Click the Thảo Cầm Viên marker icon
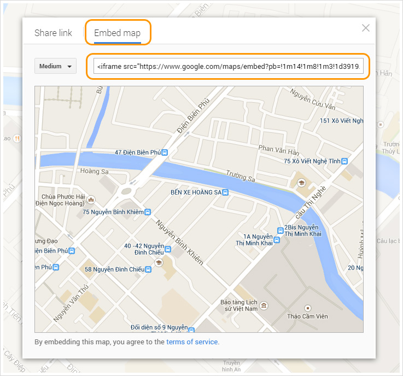The image size is (403, 376). 308,308
